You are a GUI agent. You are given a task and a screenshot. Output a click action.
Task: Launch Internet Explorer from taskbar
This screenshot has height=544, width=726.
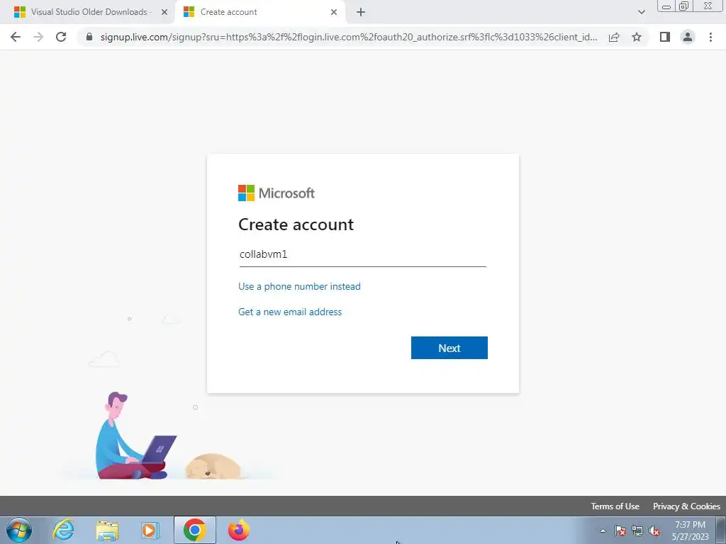click(x=63, y=530)
